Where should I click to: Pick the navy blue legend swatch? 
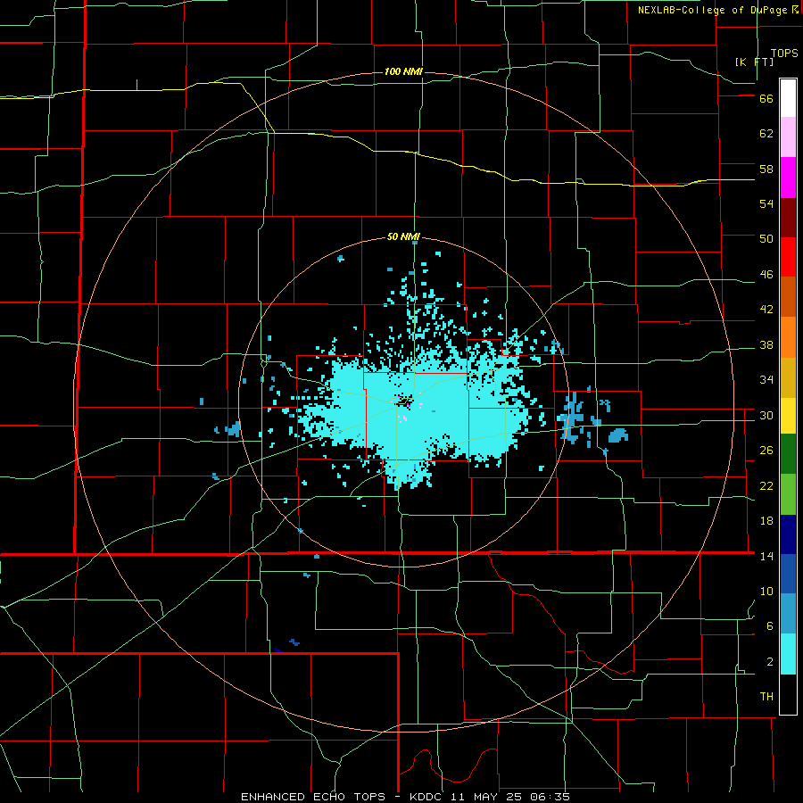(x=788, y=534)
